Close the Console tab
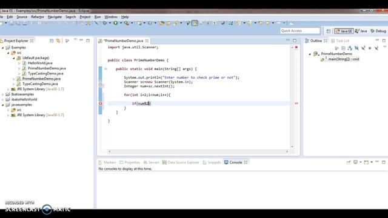The image size is (388, 218). (x=246, y=162)
